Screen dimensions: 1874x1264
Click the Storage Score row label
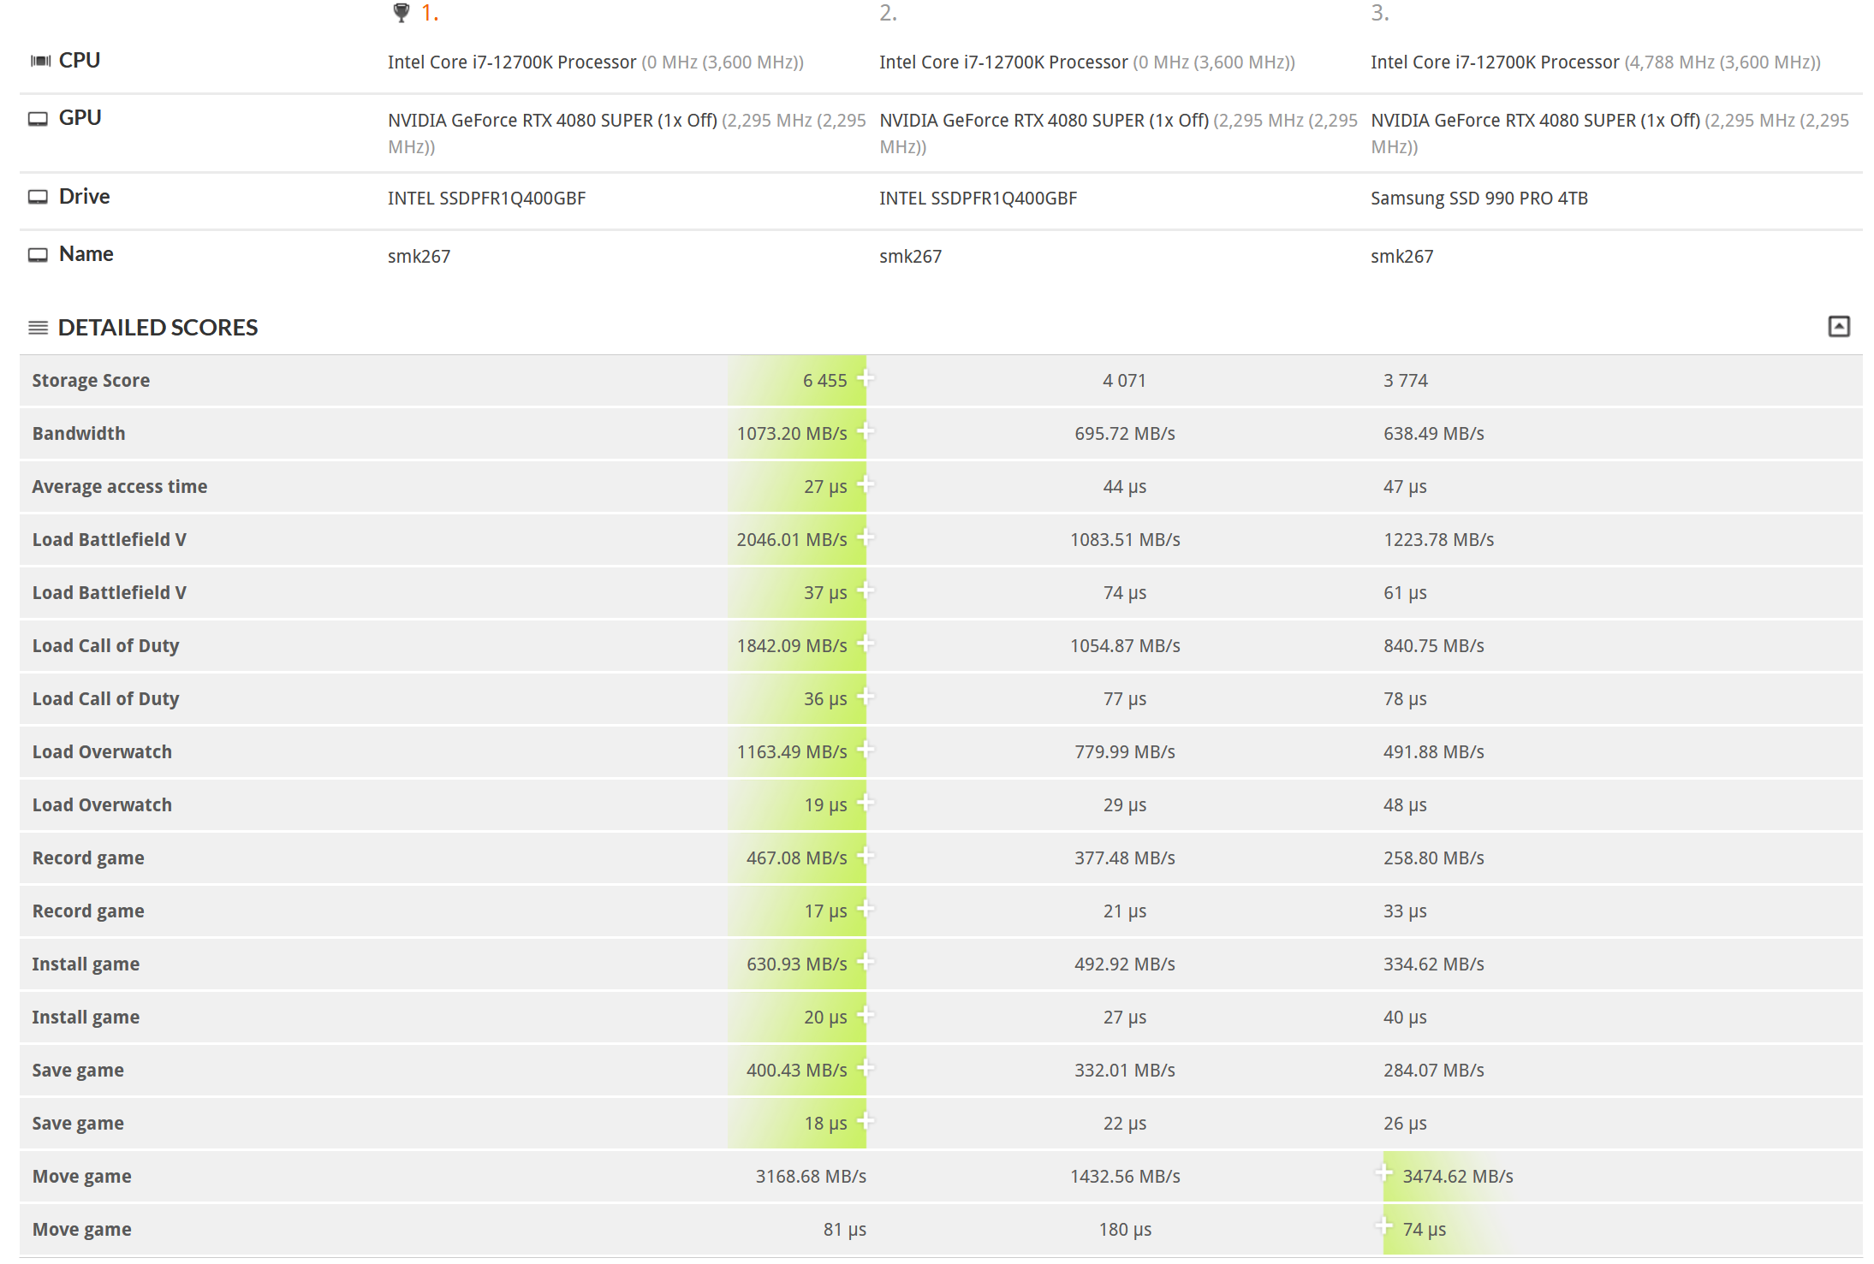tap(91, 381)
